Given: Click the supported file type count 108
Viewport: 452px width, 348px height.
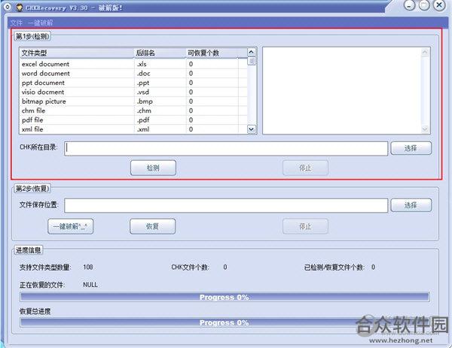Looking at the screenshot, I should [88, 267].
